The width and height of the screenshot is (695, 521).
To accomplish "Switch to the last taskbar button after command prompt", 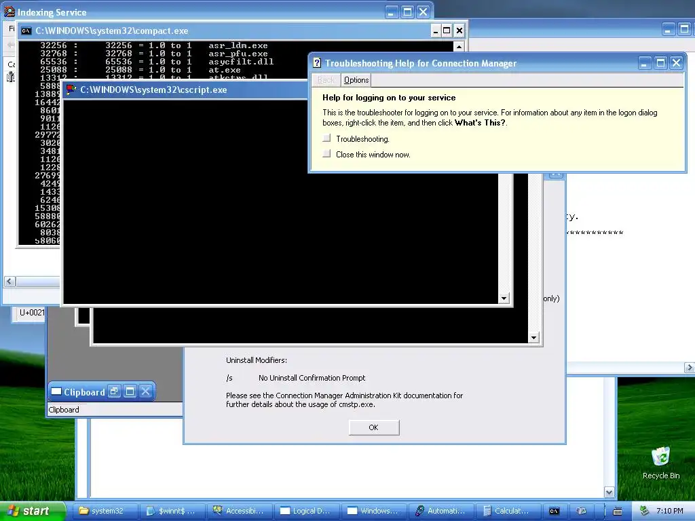I will pyautogui.click(x=582, y=511).
